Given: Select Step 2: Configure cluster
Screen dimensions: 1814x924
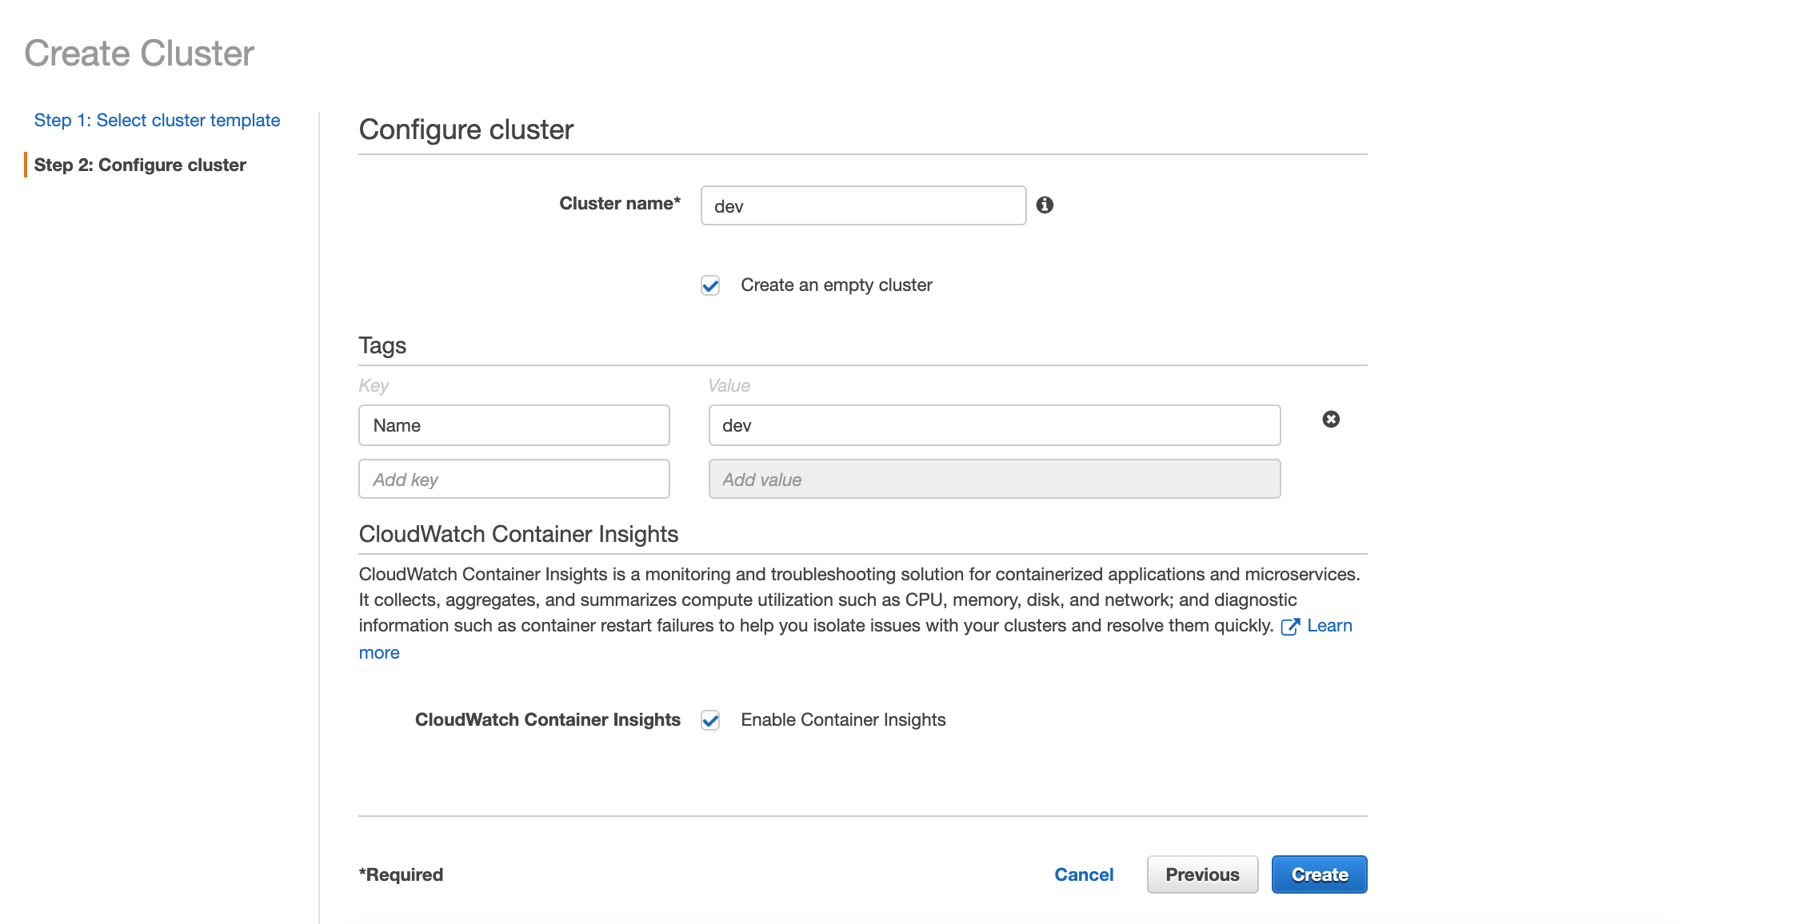Looking at the screenshot, I should pos(140,165).
